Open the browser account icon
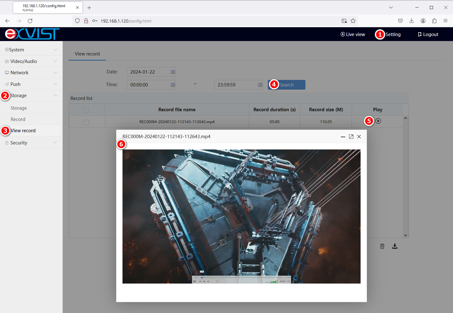The image size is (453, 313). tap(423, 21)
